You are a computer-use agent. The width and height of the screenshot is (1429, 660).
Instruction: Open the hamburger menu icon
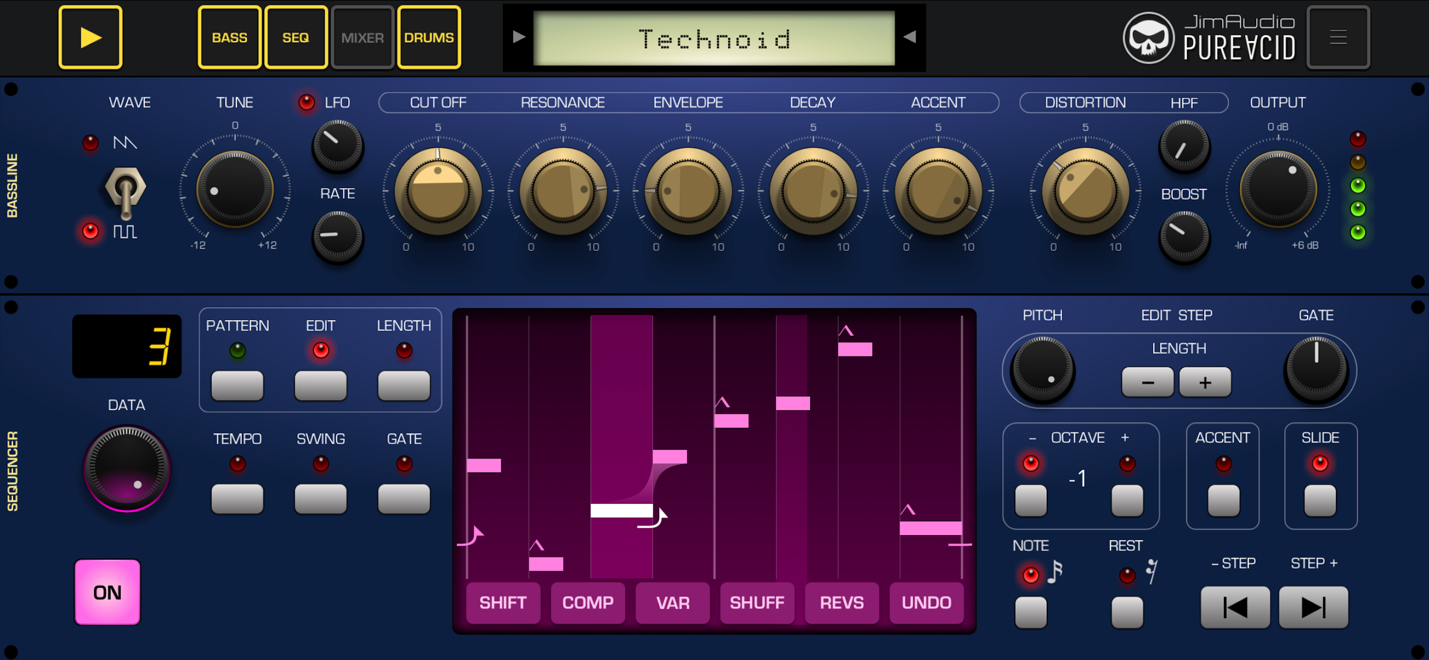pos(1338,37)
